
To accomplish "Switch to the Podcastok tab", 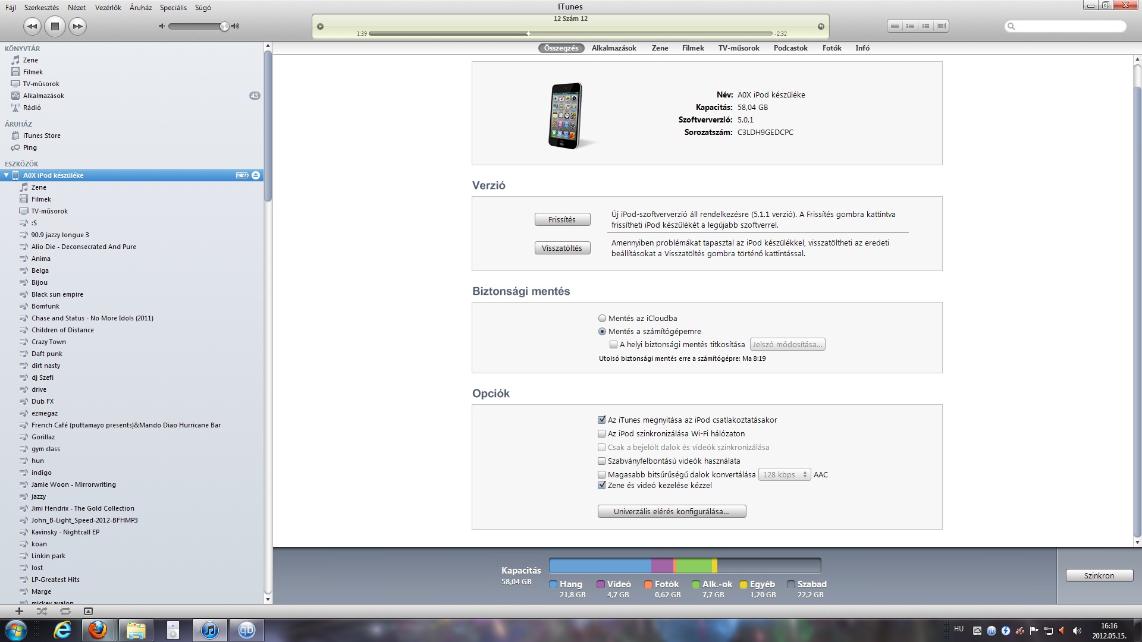I will [x=790, y=48].
